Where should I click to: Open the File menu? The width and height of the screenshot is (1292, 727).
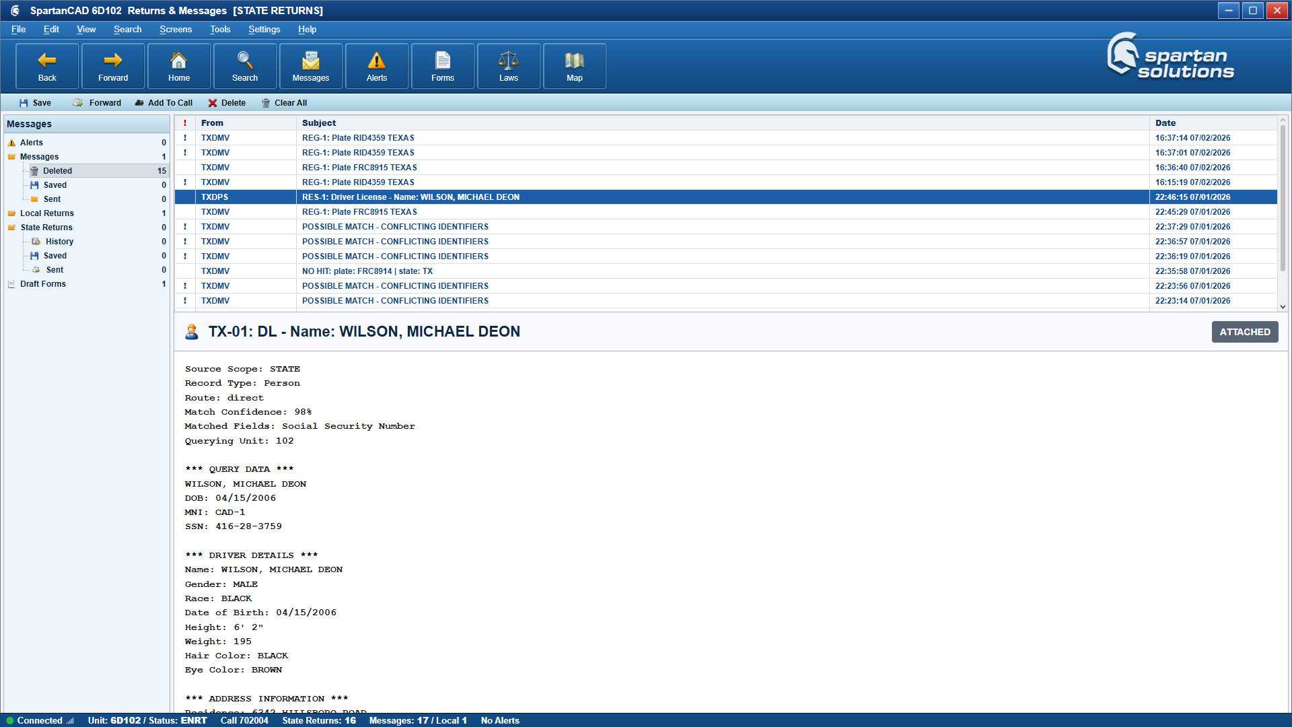click(x=18, y=30)
